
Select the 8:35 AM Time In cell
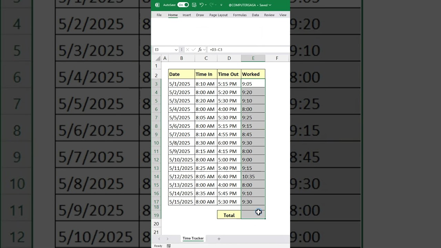click(x=206, y=194)
